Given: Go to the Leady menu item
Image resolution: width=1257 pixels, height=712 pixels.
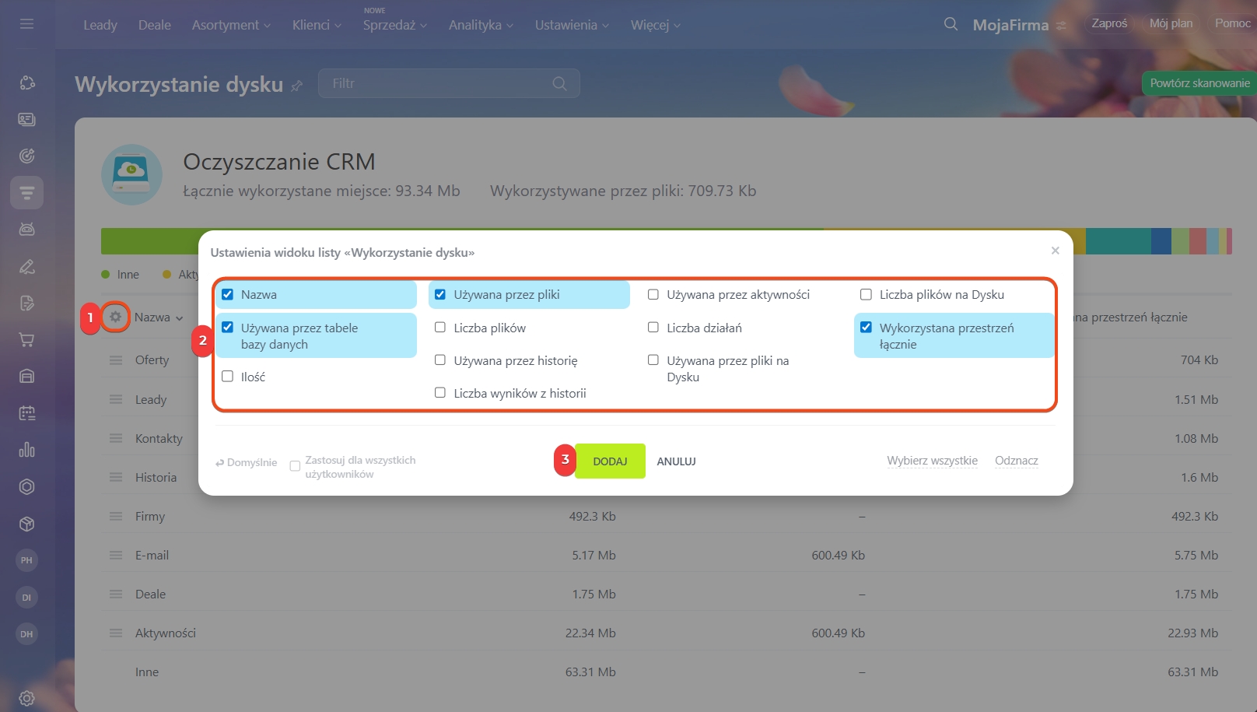Looking at the screenshot, I should (100, 25).
